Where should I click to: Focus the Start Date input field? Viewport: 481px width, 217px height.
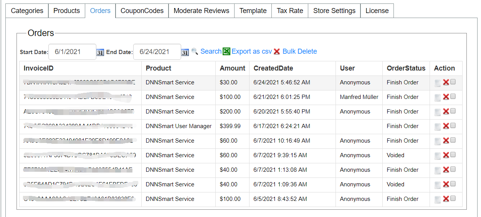click(73, 52)
